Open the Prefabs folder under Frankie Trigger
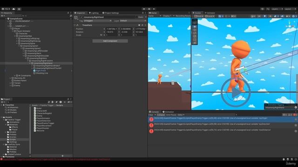Viewport: 298px width, 167px height. (13, 135)
